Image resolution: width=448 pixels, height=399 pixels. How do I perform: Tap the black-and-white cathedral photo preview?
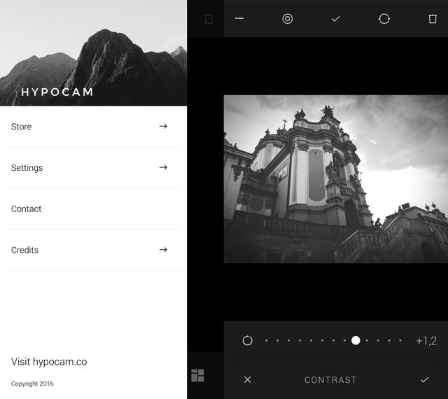tap(335, 179)
